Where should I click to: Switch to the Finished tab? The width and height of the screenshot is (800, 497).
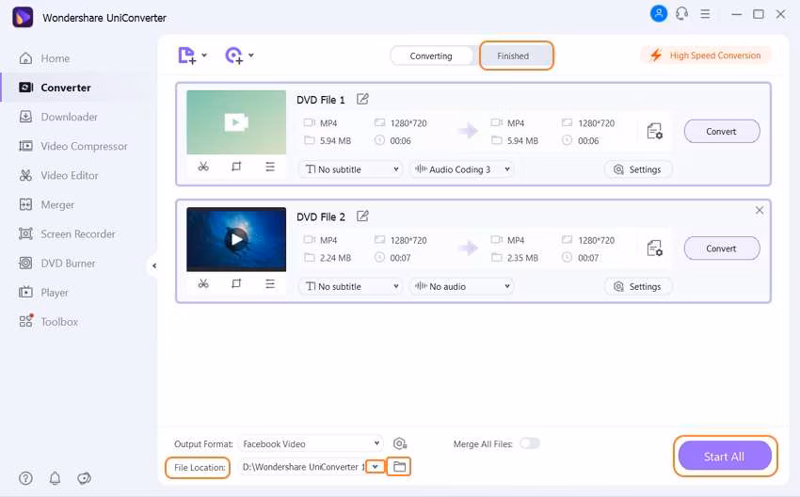point(513,56)
